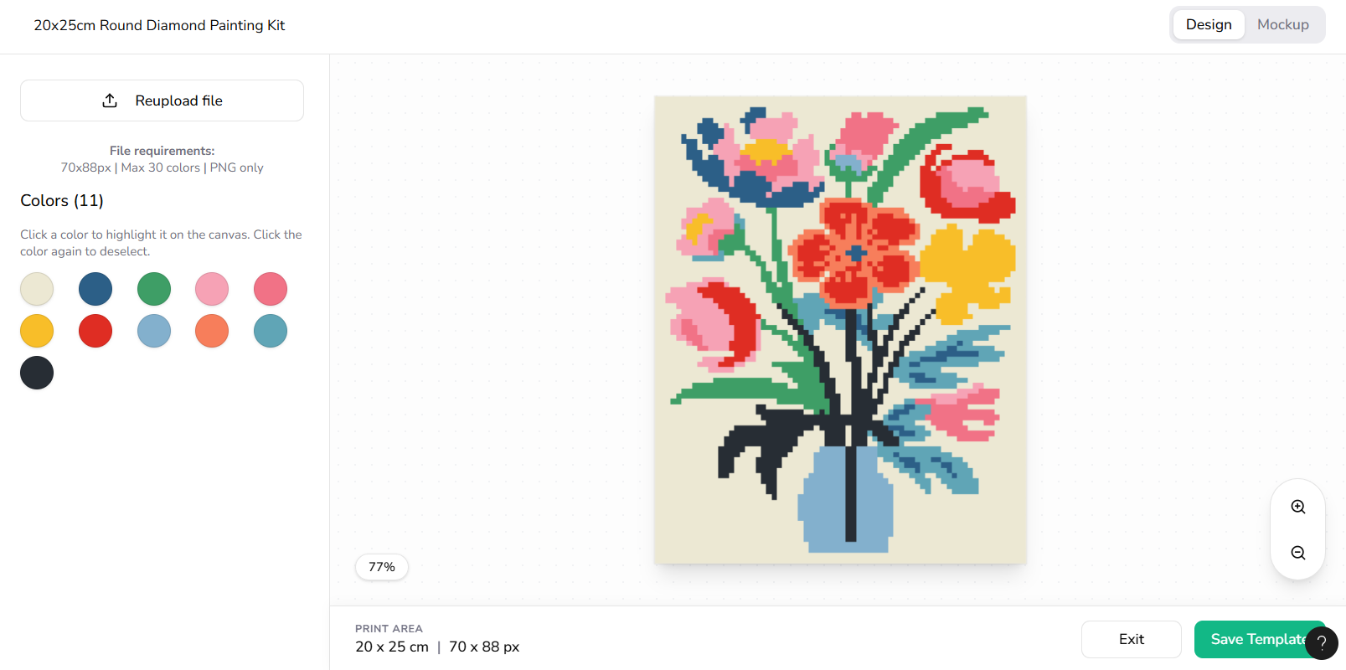Select the yellow color swatch
Viewport: 1346px width, 670px height.
point(37,331)
